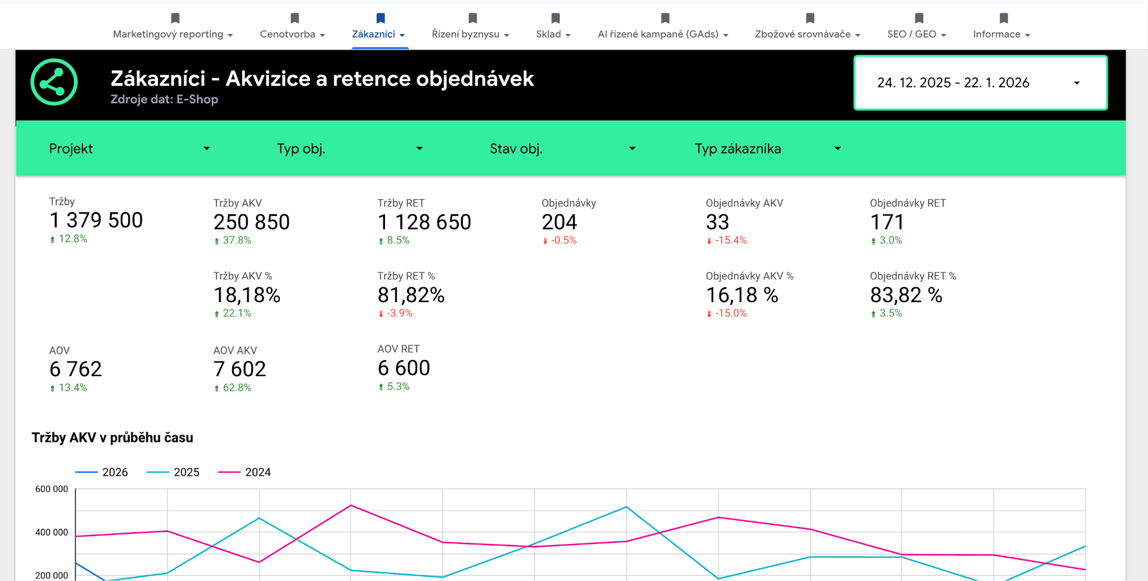The width and height of the screenshot is (1148, 581).
Task: Open the Řízení byznysu menu
Action: pyautogui.click(x=471, y=34)
